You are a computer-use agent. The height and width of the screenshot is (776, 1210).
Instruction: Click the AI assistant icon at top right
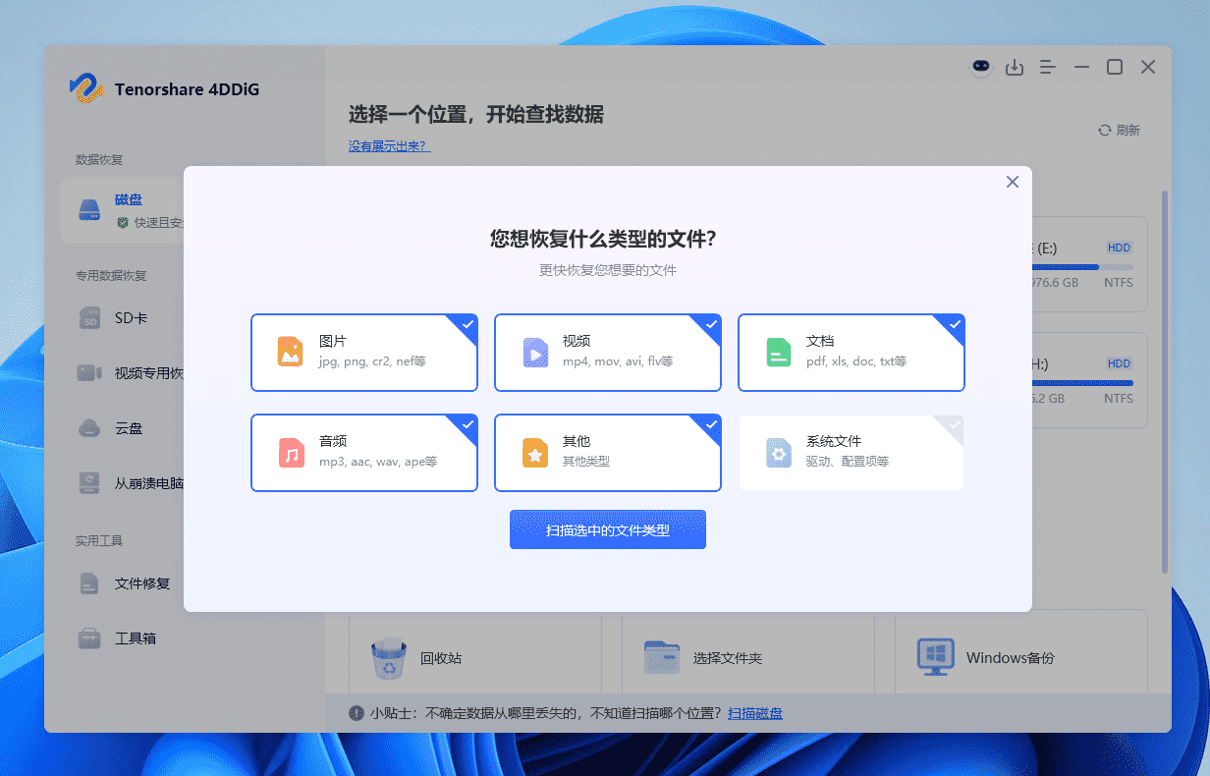click(981, 67)
